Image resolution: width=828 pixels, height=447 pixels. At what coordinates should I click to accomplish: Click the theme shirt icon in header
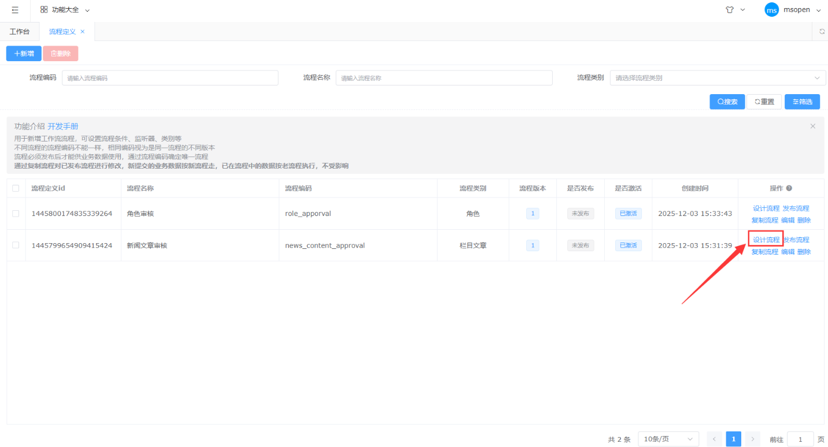(x=730, y=10)
